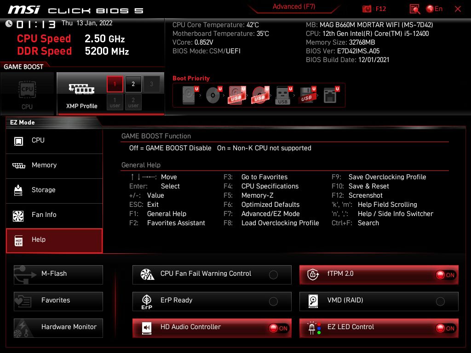Click the 'Memory-Z' help entry
471x353 pixels.
pyautogui.click(x=258, y=196)
